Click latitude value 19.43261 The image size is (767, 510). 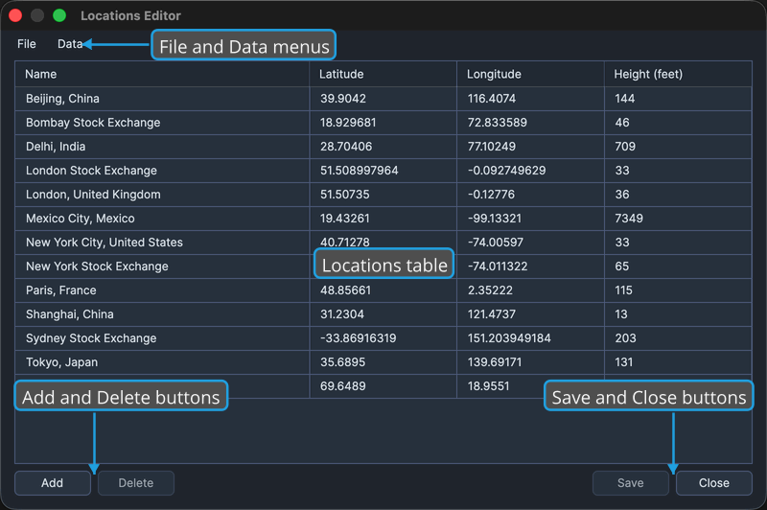coord(345,219)
